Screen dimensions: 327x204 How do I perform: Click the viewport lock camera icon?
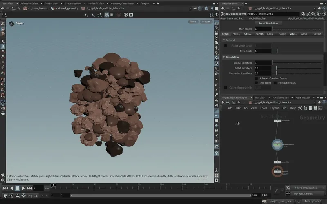point(217,33)
